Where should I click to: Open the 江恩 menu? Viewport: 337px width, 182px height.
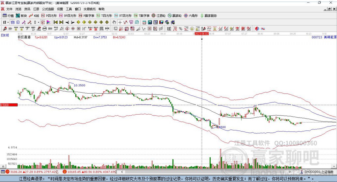pyautogui.click(x=36, y=9)
